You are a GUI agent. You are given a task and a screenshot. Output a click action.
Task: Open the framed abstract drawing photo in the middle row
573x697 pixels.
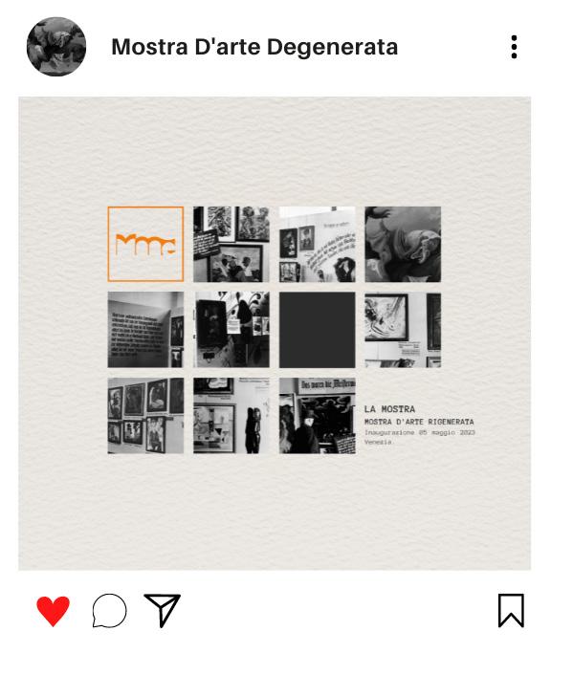coord(403,330)
